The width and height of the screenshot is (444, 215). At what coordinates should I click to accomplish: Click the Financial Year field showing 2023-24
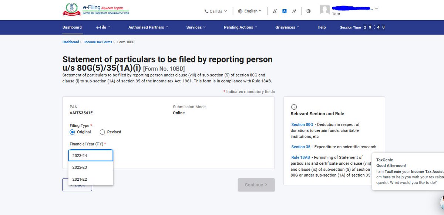[91, 156]
